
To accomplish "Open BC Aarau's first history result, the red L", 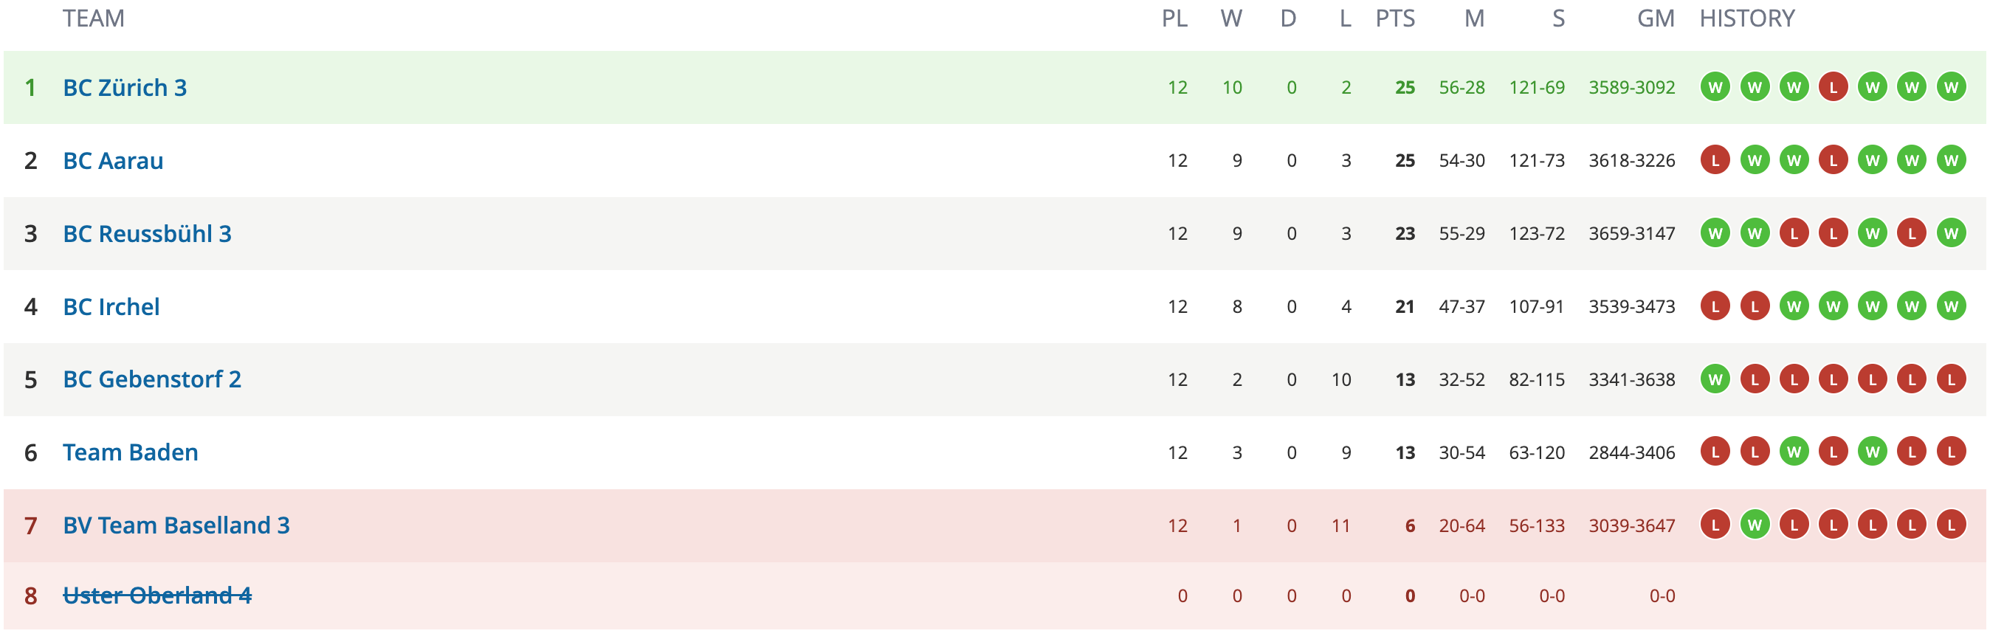I will (1715, 161).
